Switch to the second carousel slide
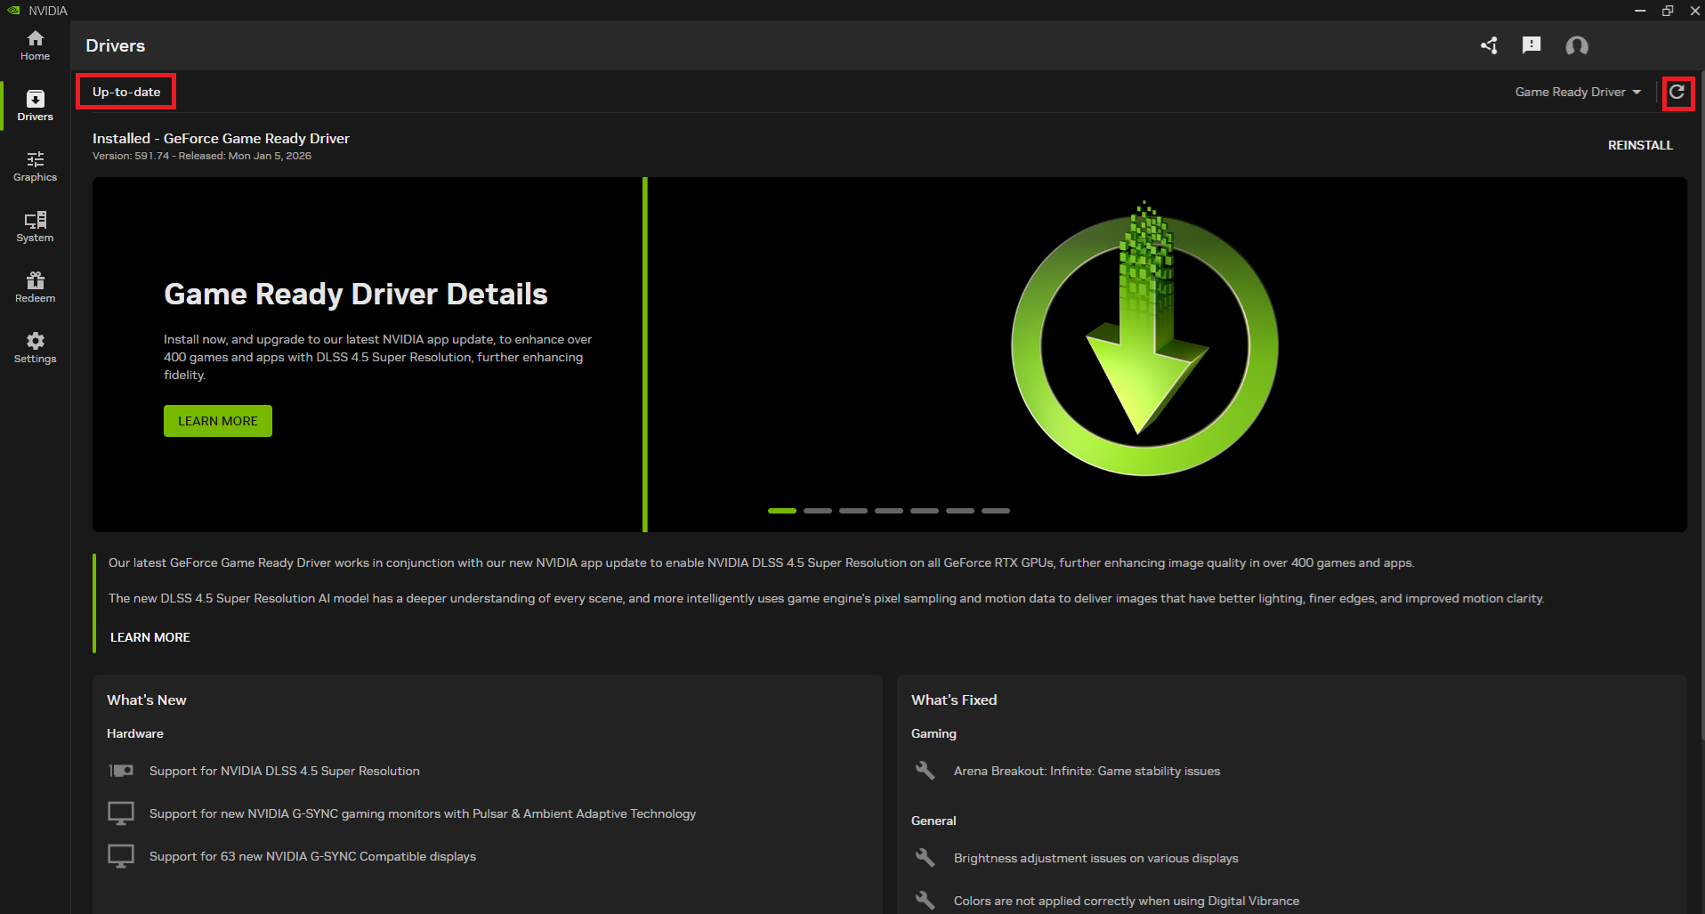Screen dimensions: 1705x914 coord(817,511)
